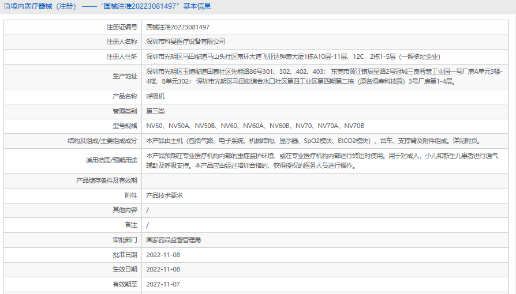Select the 批准日期 value 2022-11-08
516x294 pixels.
tap(163, 255)
